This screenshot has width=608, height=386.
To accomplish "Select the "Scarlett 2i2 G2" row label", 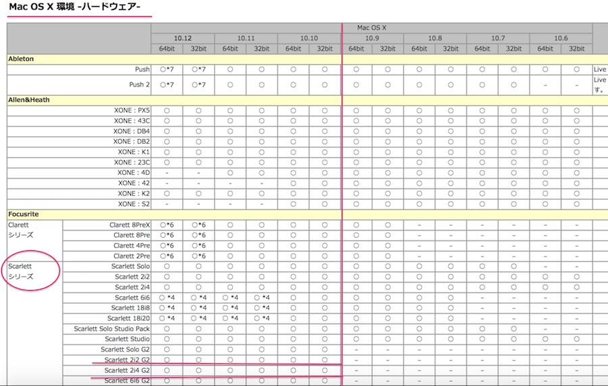I will (x=127, y=360).
